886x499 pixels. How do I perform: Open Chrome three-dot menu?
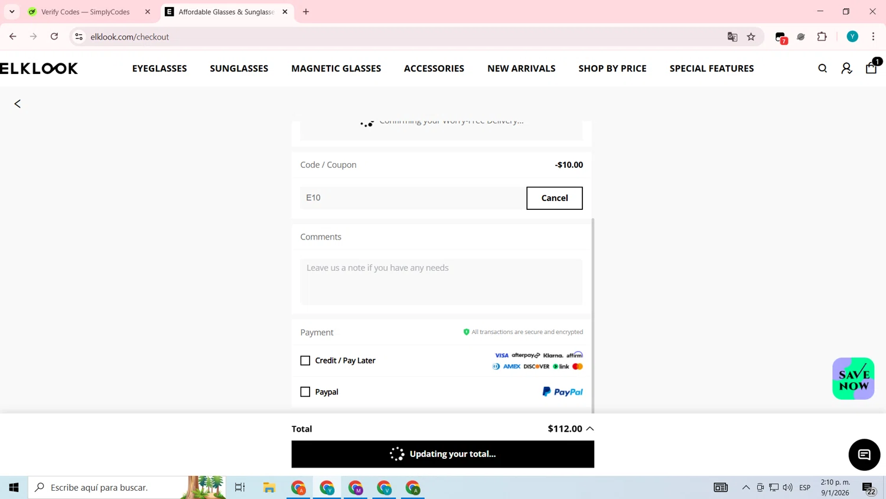(873, 37)
